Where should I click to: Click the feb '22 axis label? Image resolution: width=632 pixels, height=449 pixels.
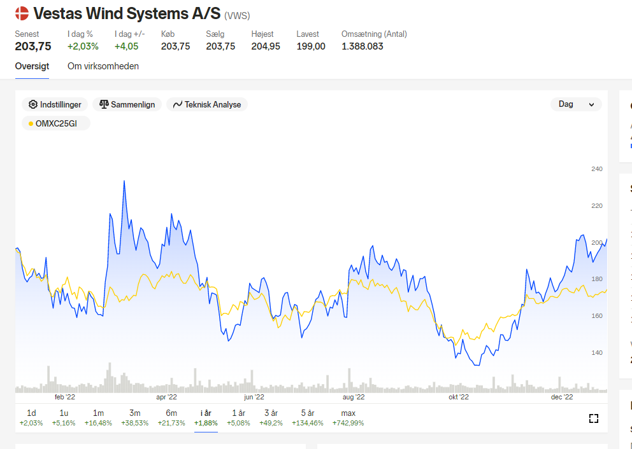pyautogui.click(x=65, y=397)
